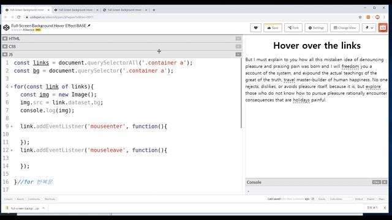Click the explore link in preview

point(373,87)
